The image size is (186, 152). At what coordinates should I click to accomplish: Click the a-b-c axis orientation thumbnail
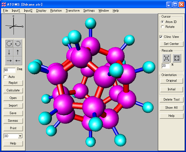point(13,26)
